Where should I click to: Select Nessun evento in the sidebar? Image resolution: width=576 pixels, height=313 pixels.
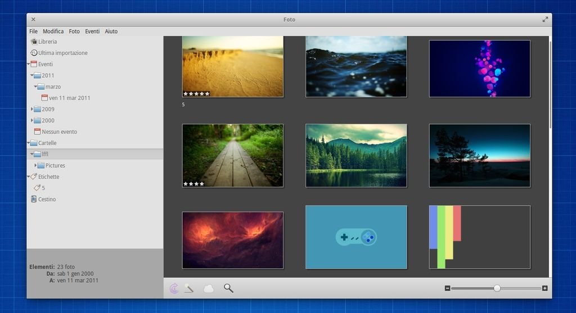[59, 132]
